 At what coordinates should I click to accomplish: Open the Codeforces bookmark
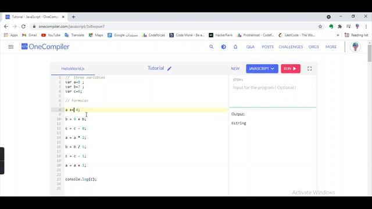pos(153,35)
